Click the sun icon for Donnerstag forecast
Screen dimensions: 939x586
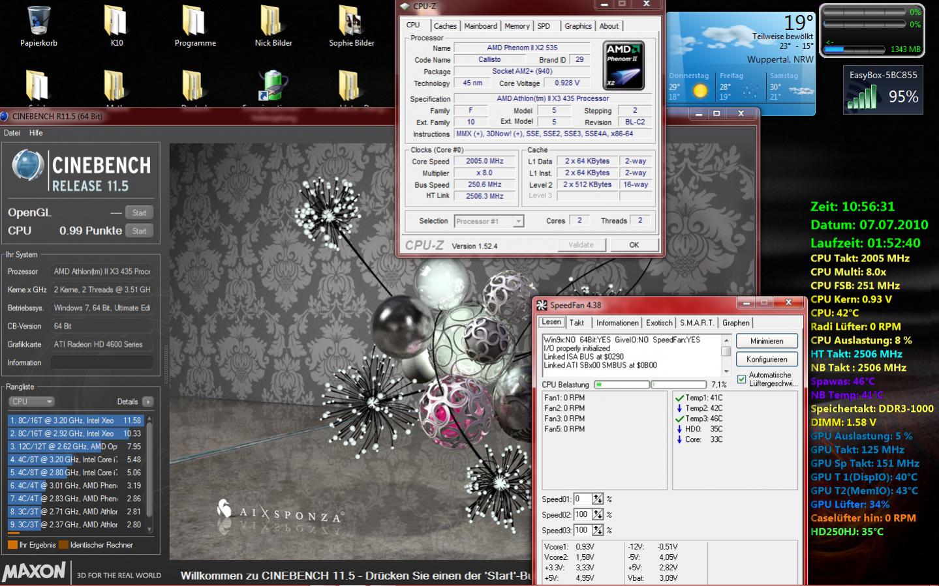(x=700, y=91)
